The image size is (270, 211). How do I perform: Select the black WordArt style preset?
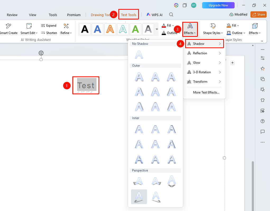[85, 29]
